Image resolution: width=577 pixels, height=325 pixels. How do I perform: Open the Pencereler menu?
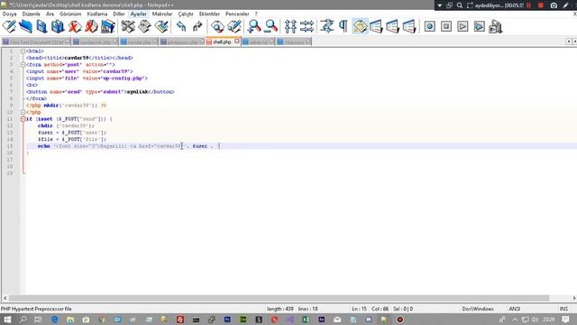click(x=237, y=14)
